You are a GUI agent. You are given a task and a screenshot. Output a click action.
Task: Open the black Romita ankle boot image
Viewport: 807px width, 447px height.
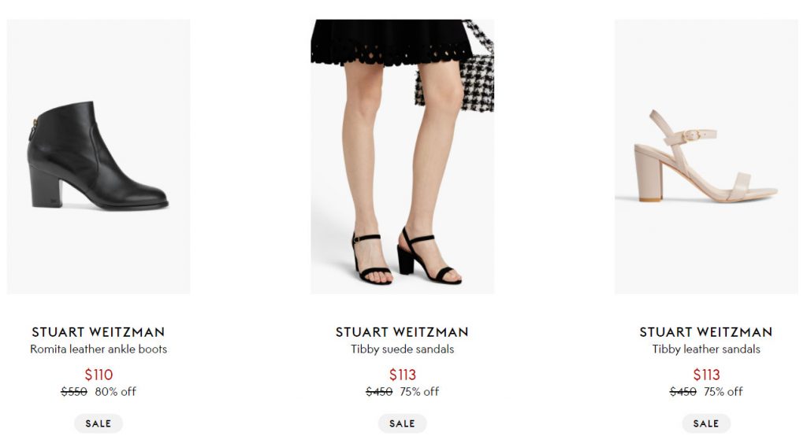99,157
